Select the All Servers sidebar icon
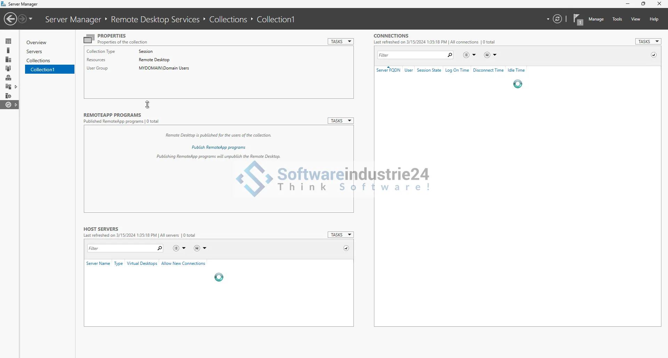The height and width of the screenshot is (358, 668). pyautogui.click(x=9, y=59)
